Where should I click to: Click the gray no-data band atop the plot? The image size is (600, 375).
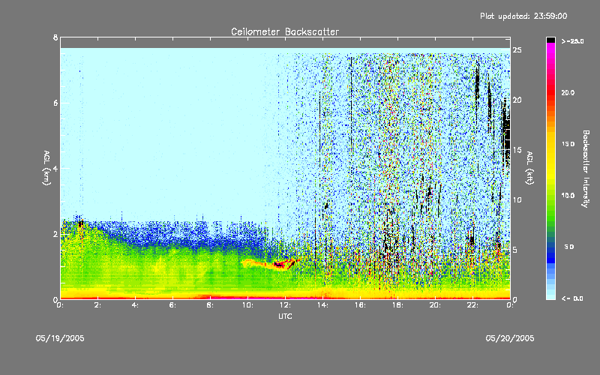[285, 43]
